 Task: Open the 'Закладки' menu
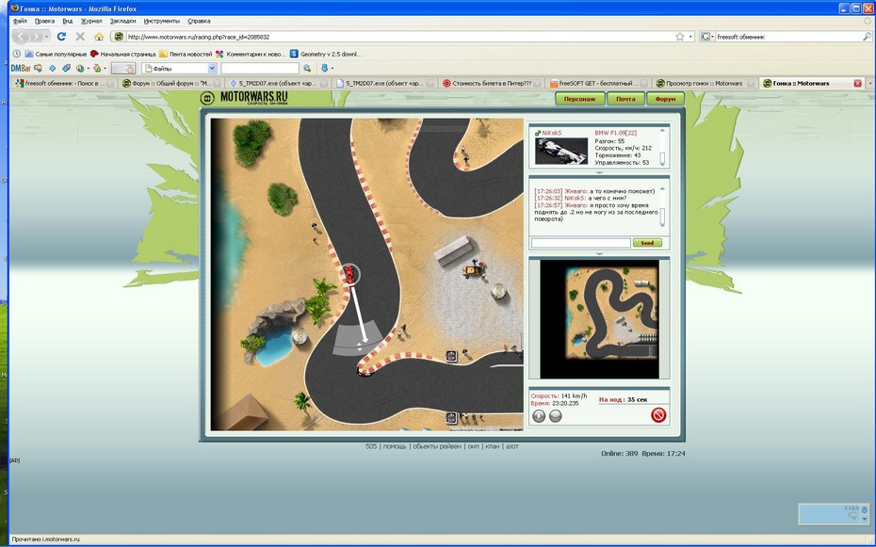point(122,20)
